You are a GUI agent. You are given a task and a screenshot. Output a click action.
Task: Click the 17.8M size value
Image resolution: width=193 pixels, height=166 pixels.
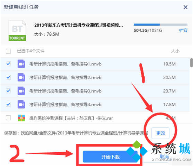[169, 105]
